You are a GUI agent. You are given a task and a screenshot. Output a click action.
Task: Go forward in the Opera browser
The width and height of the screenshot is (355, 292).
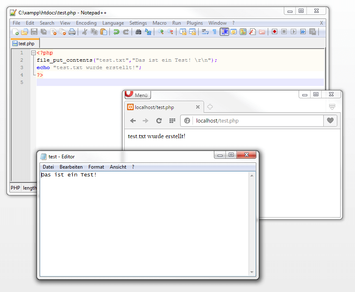pyautogui.click(x=146, y=121)
